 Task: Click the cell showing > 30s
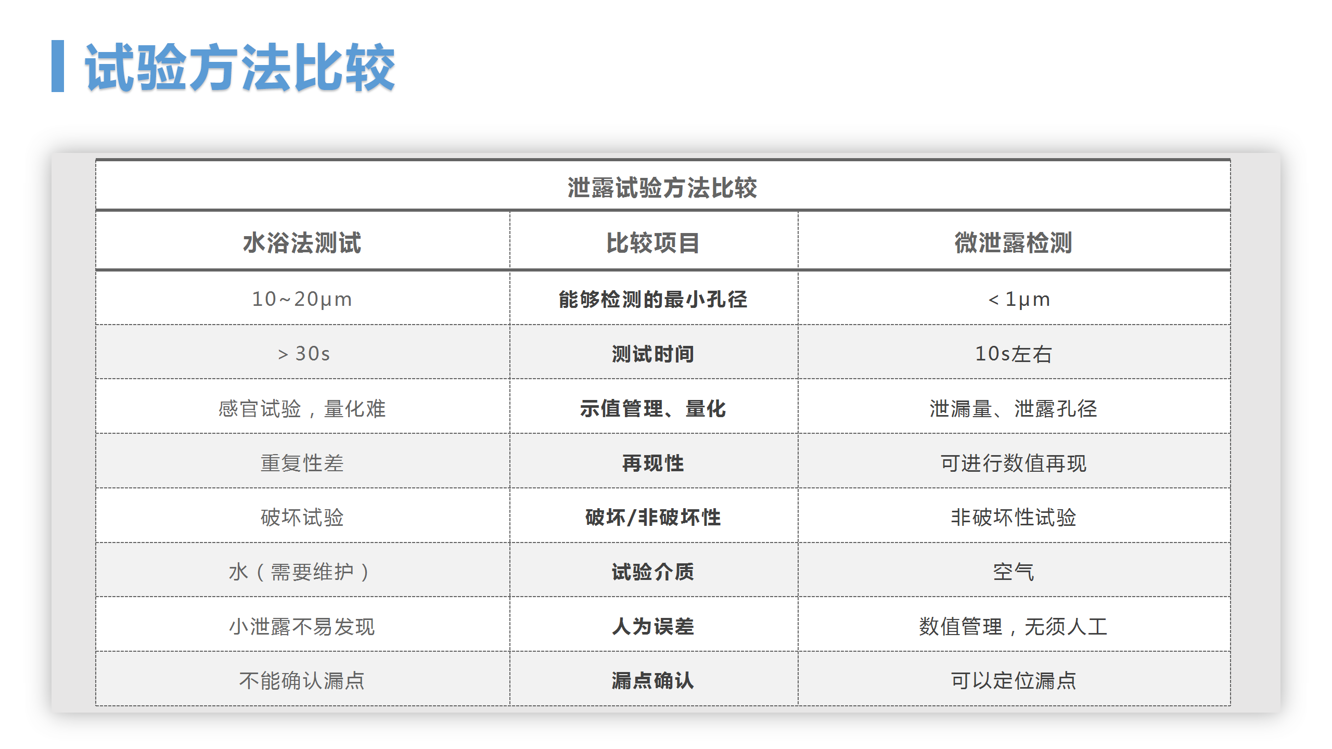[304, 354]
